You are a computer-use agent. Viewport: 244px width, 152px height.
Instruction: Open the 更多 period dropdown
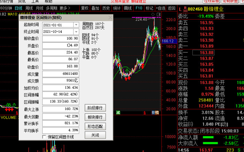[64, 8]
